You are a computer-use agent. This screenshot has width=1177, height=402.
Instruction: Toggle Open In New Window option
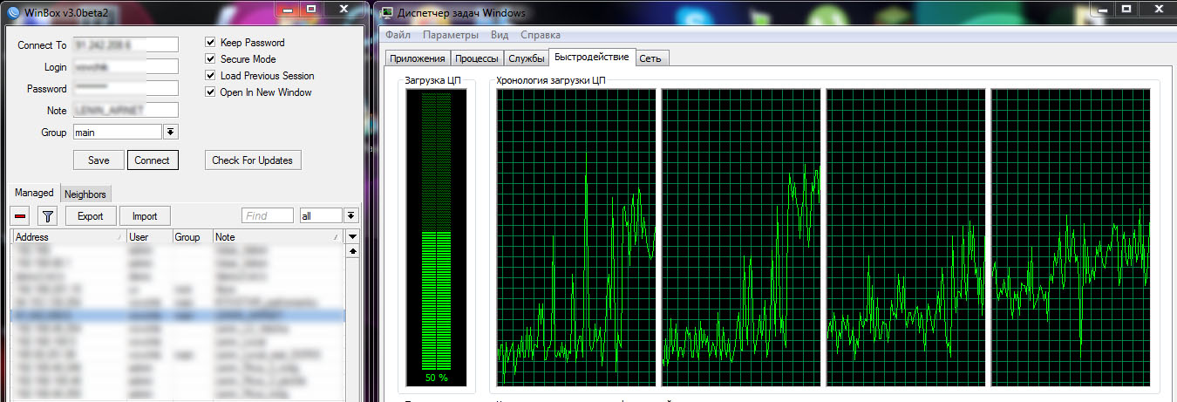210,92
